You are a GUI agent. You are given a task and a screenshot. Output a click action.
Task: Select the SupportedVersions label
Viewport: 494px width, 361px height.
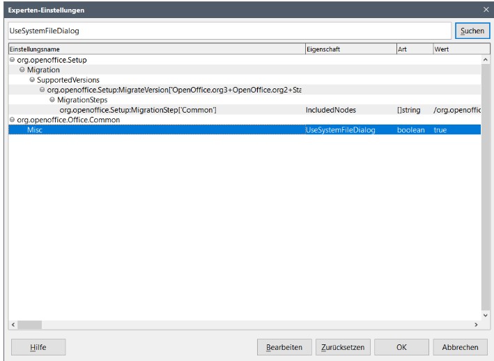[x=68, y=80]
